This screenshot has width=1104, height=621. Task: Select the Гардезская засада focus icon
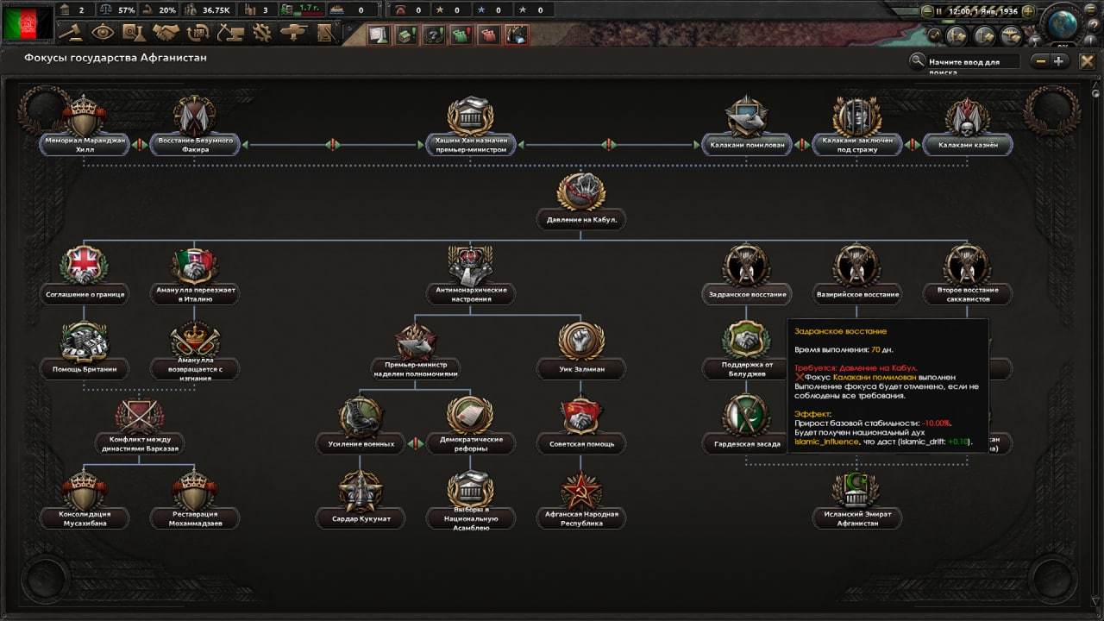[x=746, y=417]
